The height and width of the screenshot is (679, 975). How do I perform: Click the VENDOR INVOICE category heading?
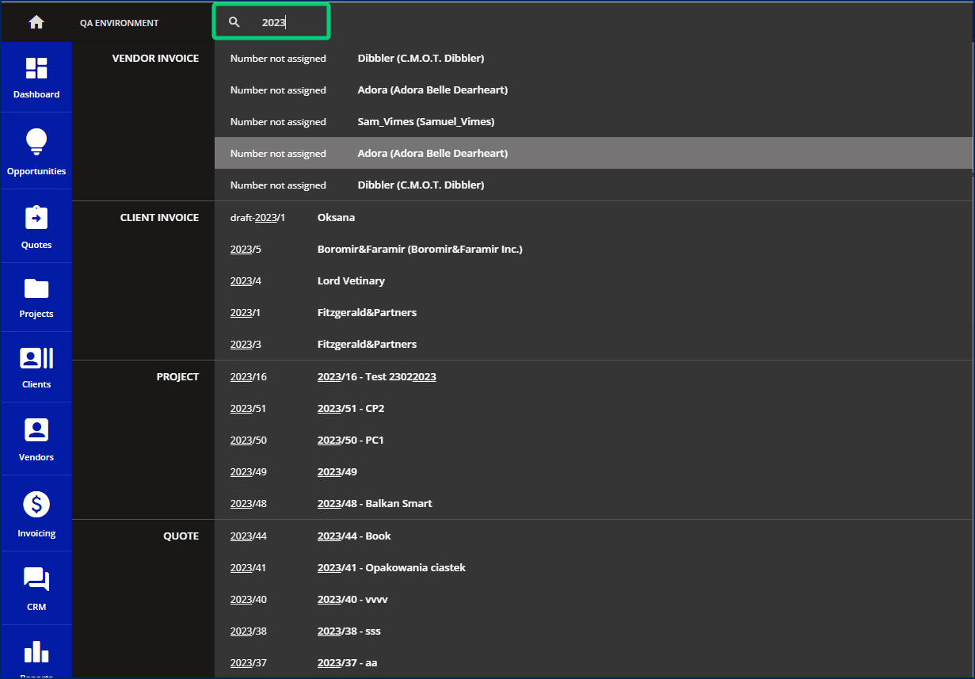coord(155,59)
